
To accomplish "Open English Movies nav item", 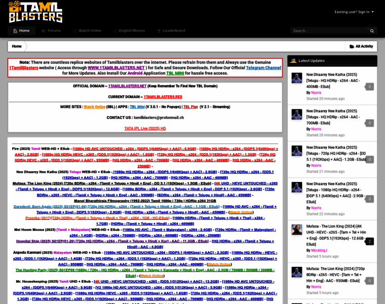I will coord(129,31).
